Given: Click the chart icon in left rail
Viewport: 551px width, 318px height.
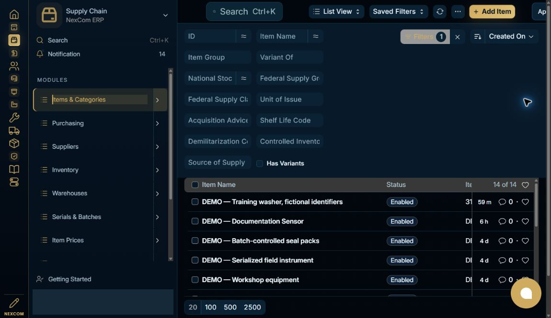Looking at the screenshot, I should pos(14,104).
